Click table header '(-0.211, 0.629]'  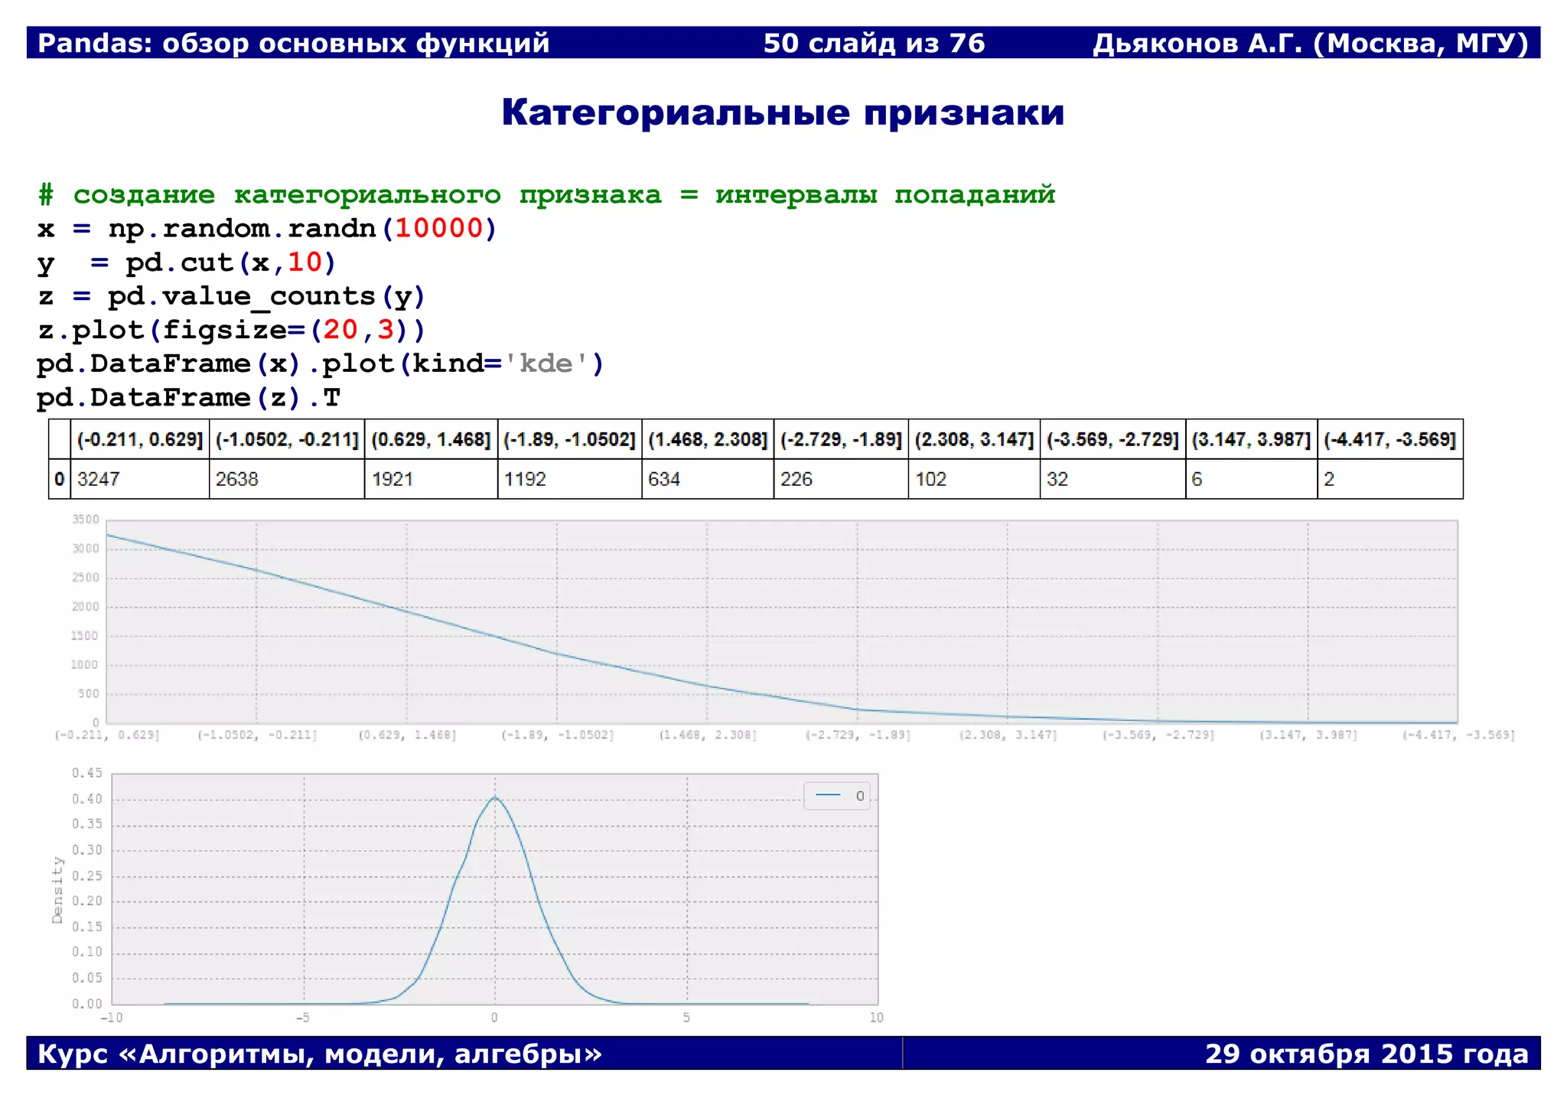pyautogui.click(x=140, y=439)
